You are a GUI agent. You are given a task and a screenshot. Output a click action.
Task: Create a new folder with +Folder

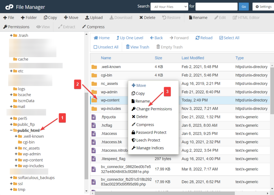click(x=29, y=17)
